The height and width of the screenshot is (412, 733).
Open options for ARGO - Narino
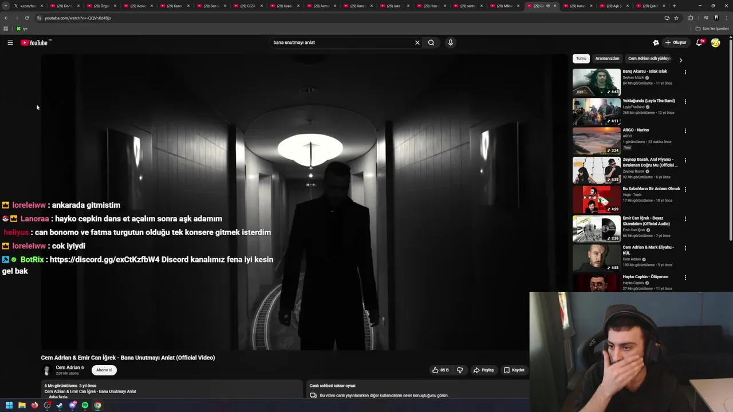click(x=685, y=130)
